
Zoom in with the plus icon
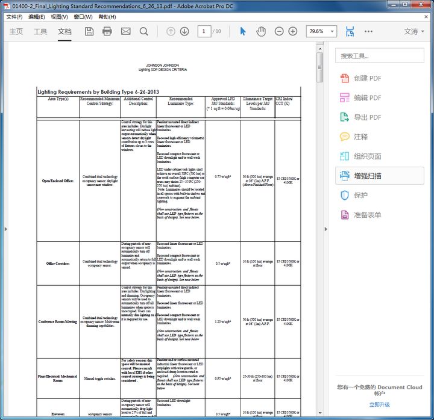pos(293,31)
